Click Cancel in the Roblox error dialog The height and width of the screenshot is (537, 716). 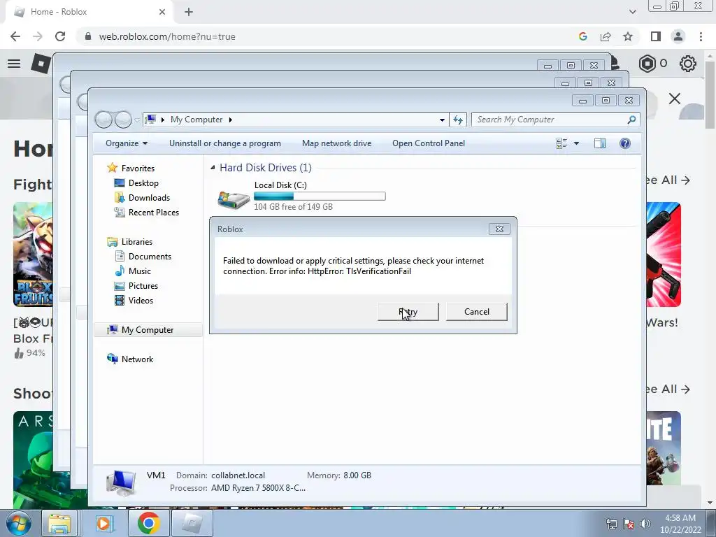pos(476,312)
